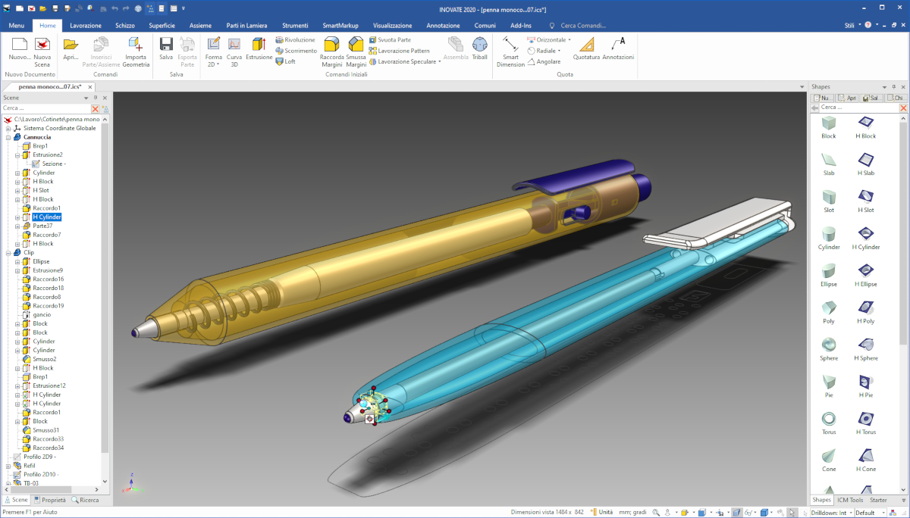This screenshot has height=518, width=910.
Task: Open the Parti in Lamiera ribbon tab
Action: (x=246, y=26)
